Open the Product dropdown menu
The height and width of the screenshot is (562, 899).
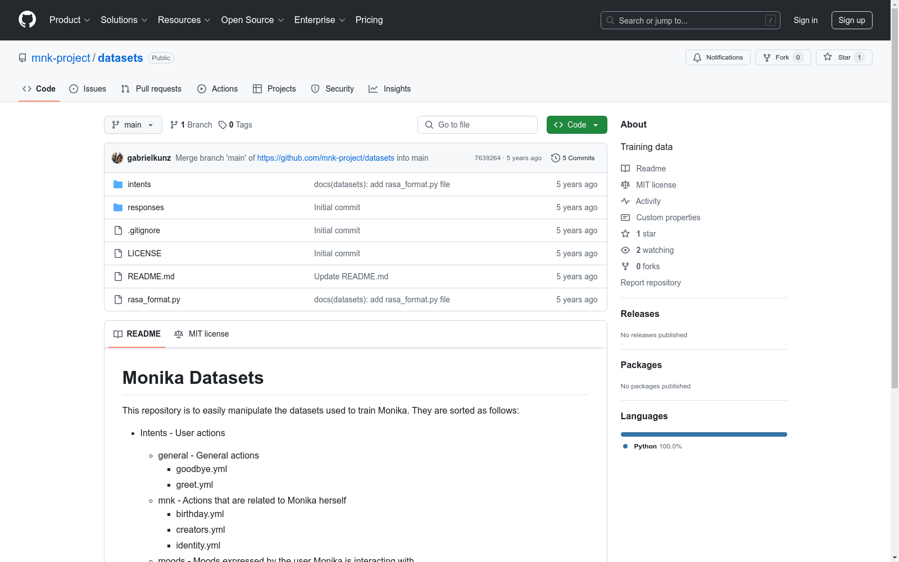click(x=70, y=20)
